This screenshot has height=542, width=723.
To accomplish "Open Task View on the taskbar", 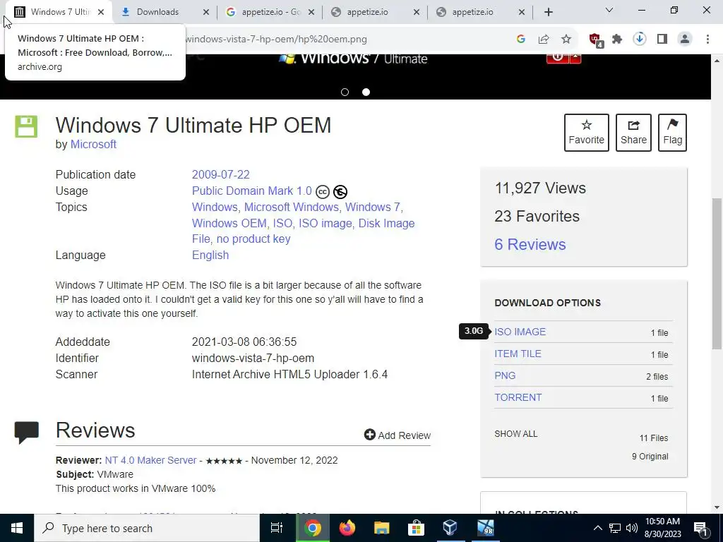I will pos(277,528).
